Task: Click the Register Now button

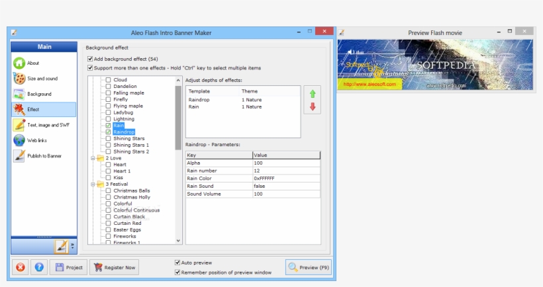Action: pyautogui.click(x=115, y=267)
